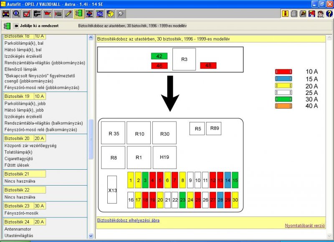Open the yellow clock repair times icon
Screen dimensions: 334x242
point(110,14)
